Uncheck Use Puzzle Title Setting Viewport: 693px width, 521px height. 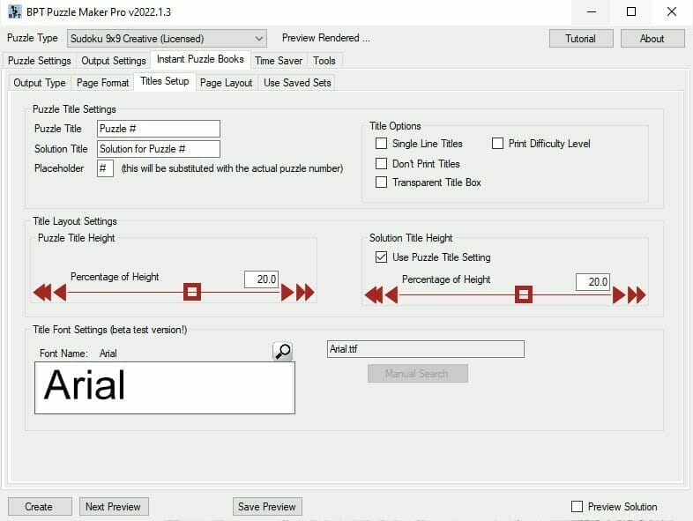click(x=381, y=257)
